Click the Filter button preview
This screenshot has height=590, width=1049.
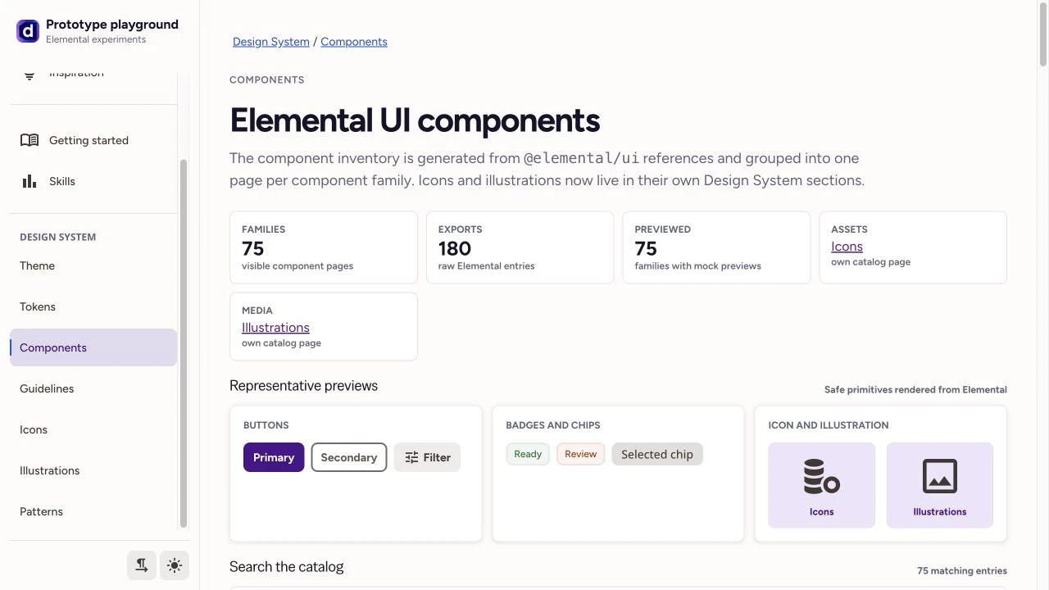click(x=427, y=457)
